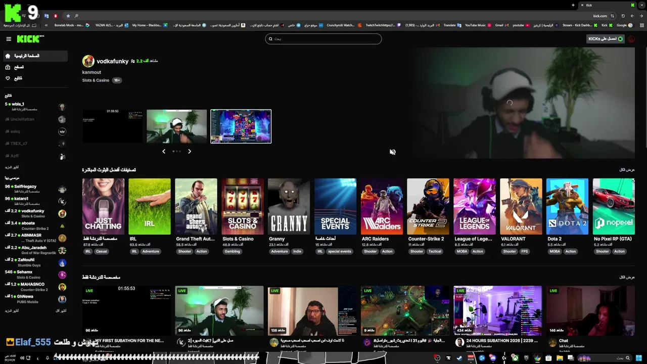Screen dimensions: 647x364
Task: Click the Gambling tag under Slots & Casino
Action: click(x=233, y=251)
